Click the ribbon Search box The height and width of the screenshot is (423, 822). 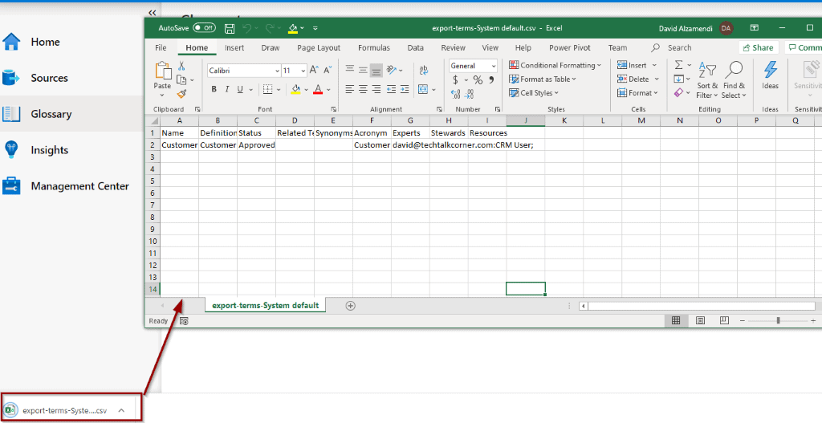click(672, 47)
